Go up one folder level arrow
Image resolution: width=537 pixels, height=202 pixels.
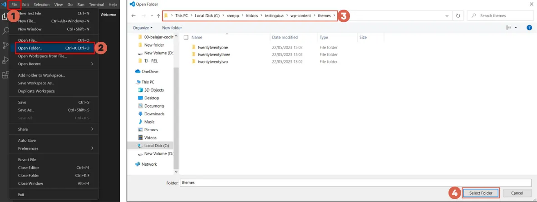coord(158,16)
